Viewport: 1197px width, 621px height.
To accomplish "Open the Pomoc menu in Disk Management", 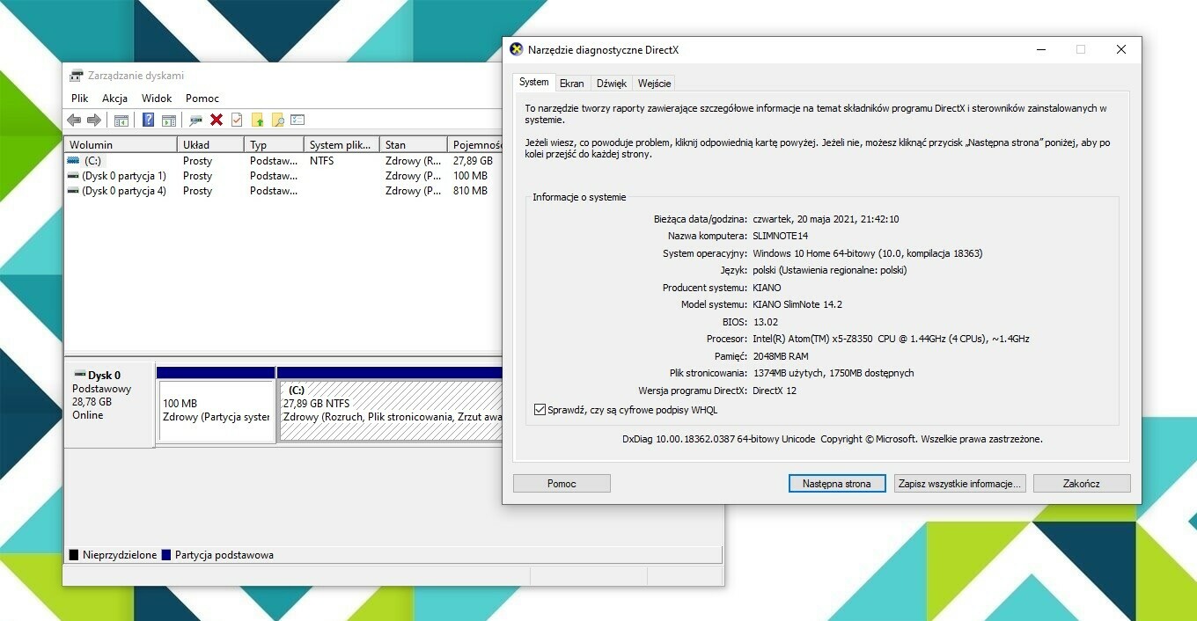I will [x=202, y=99].
